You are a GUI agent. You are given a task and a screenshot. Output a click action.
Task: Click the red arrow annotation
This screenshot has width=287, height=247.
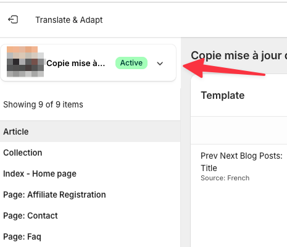(224, 69)
